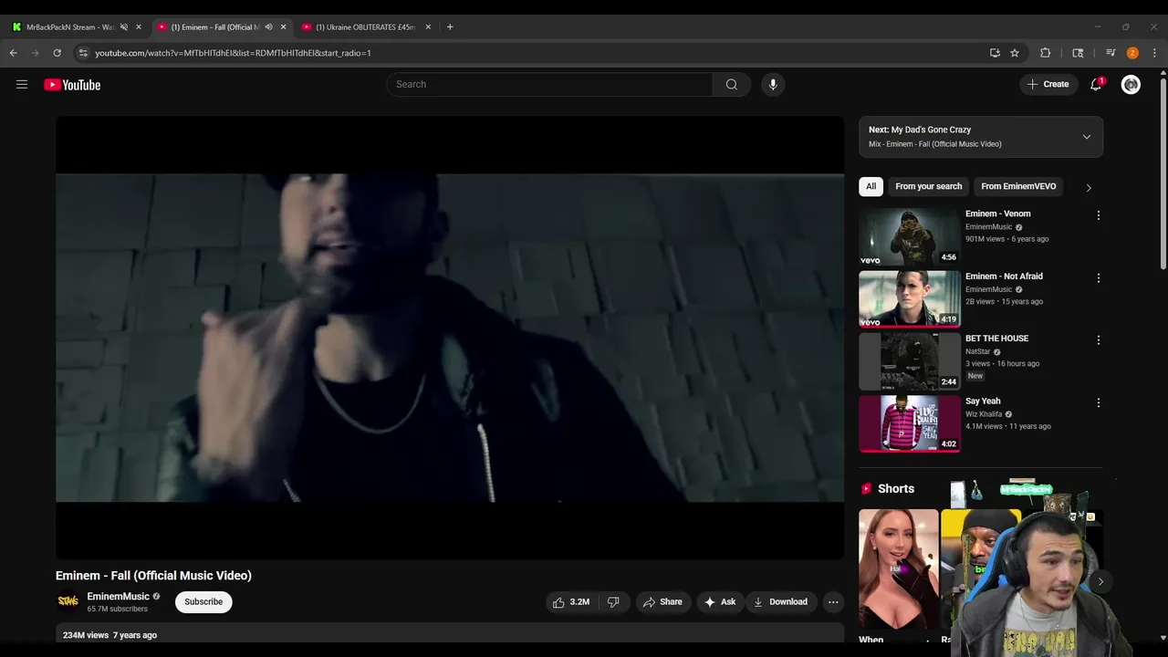This screenshot has height=657, width=1168.
Task: Open a new browser tab
Action: [x=450, y=26]
